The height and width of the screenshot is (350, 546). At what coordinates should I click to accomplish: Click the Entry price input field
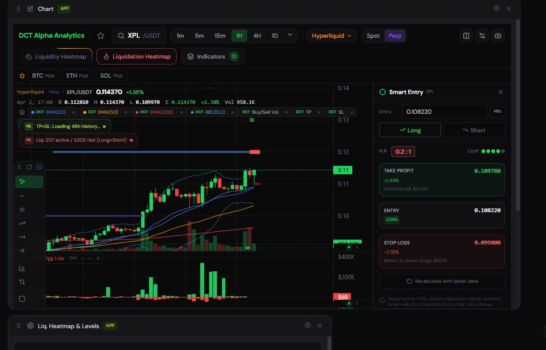pyautogui.click(x=445, y=112)
